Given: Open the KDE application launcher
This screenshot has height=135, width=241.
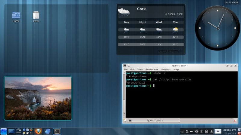Looking at the screenshot, I should click(4, 131).
